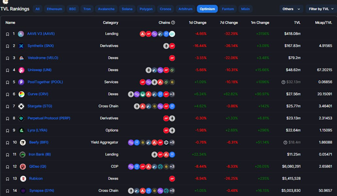
Task: Bookmark the PoolTogether (POOL) row
Action: click(x=8, y=82)
